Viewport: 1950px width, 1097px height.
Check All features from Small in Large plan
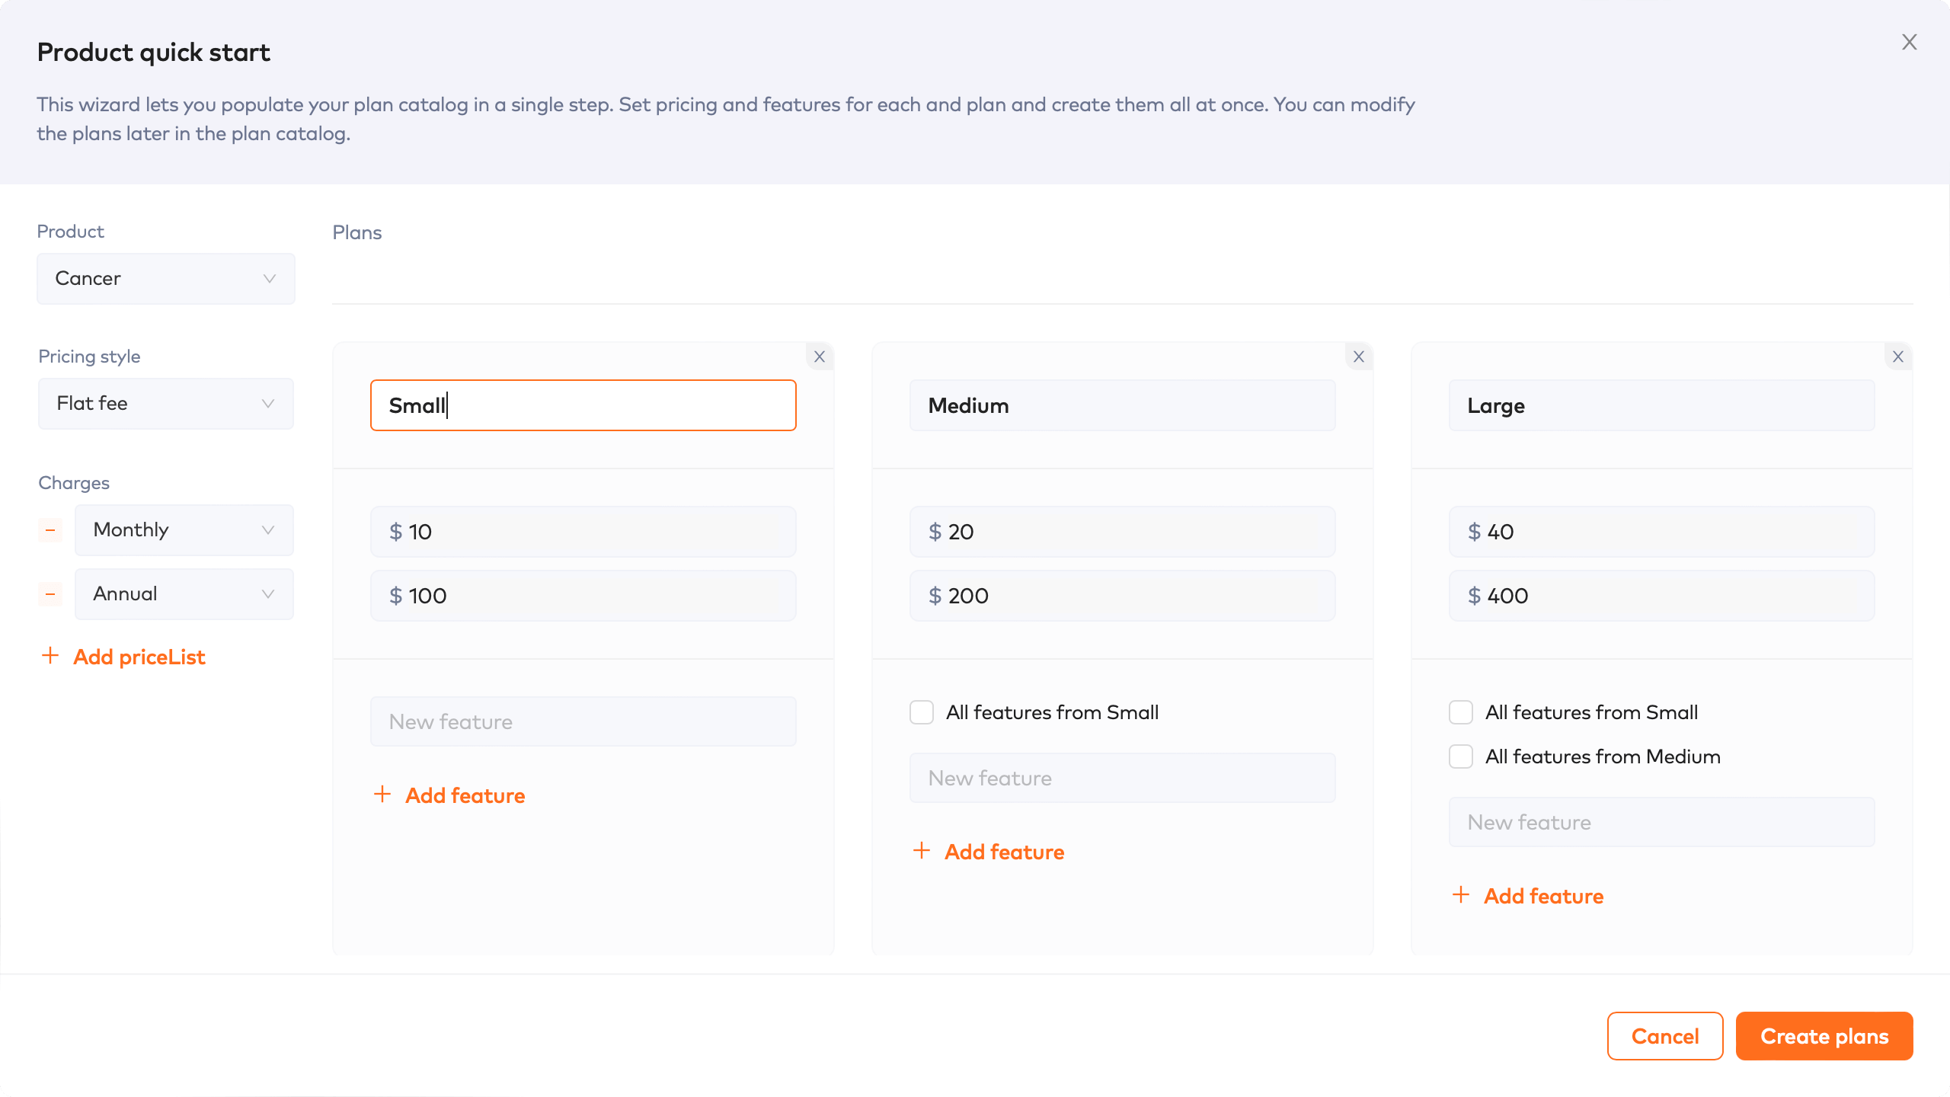[x=1461, y=712]
